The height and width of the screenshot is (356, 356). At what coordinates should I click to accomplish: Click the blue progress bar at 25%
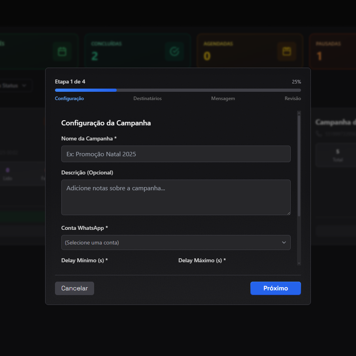click(x=85, y=90)
